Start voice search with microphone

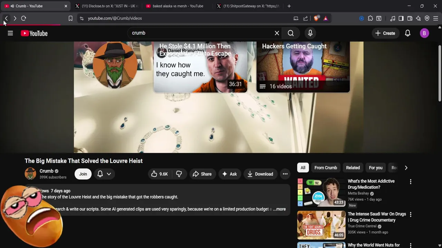(x=310, y=33)
